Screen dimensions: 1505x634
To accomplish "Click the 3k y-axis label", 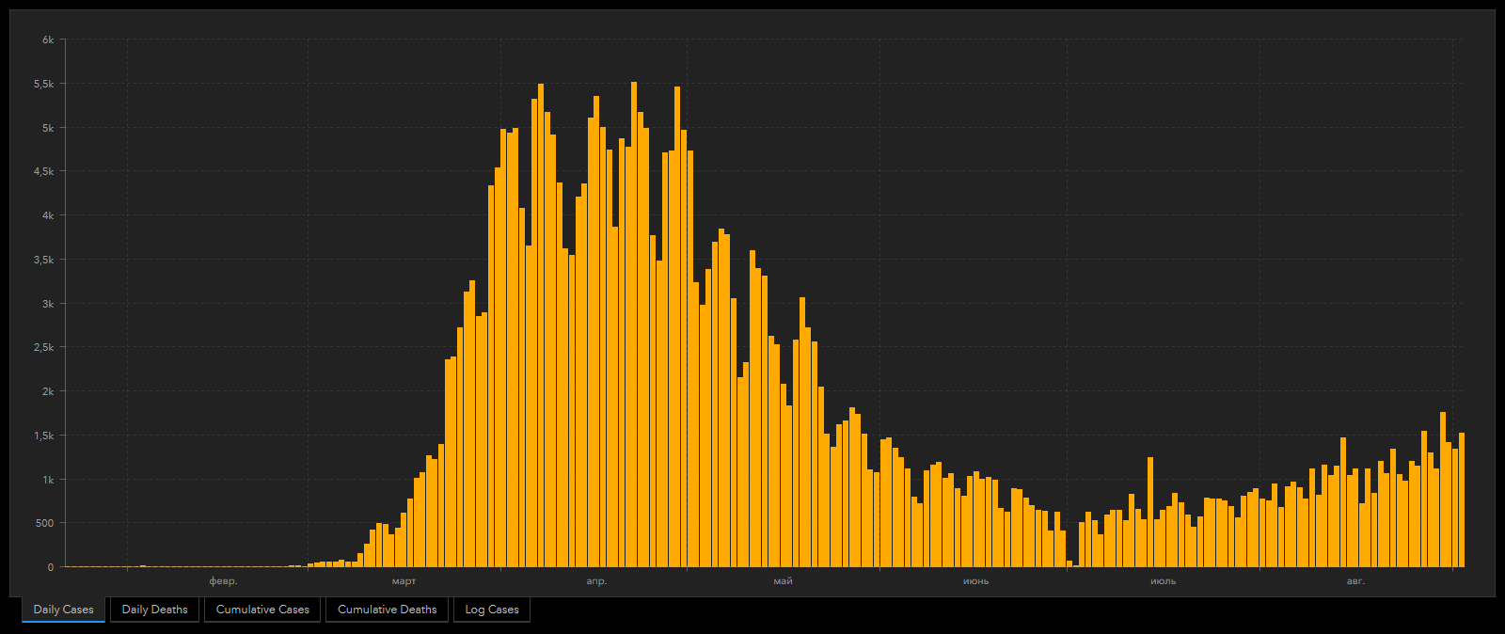I will coord(48,304).
